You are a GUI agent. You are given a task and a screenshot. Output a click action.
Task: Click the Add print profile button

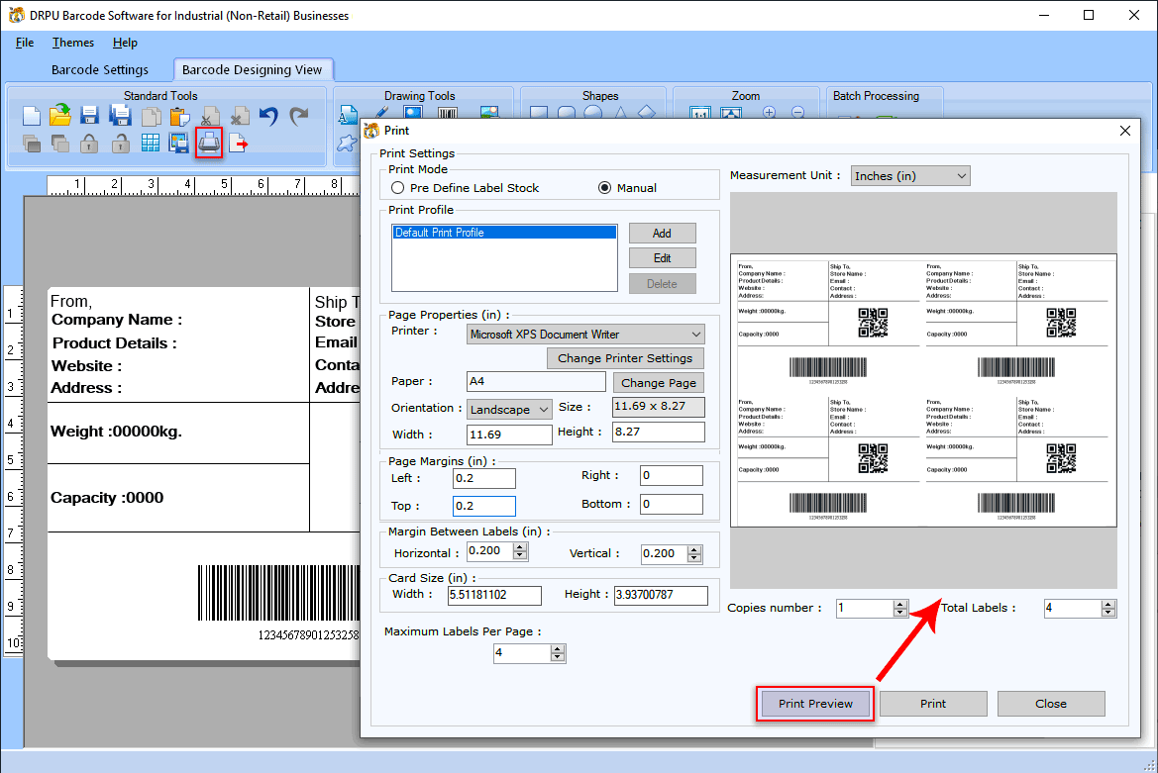[663, 233]
